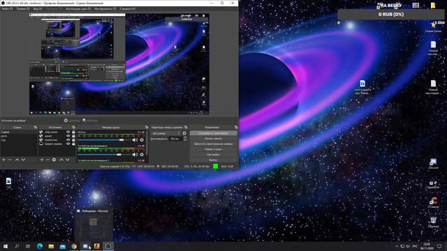Screen dimensions: 447x251
Task: Open Discord desktop shortcut
Action: tap(433, 164)
